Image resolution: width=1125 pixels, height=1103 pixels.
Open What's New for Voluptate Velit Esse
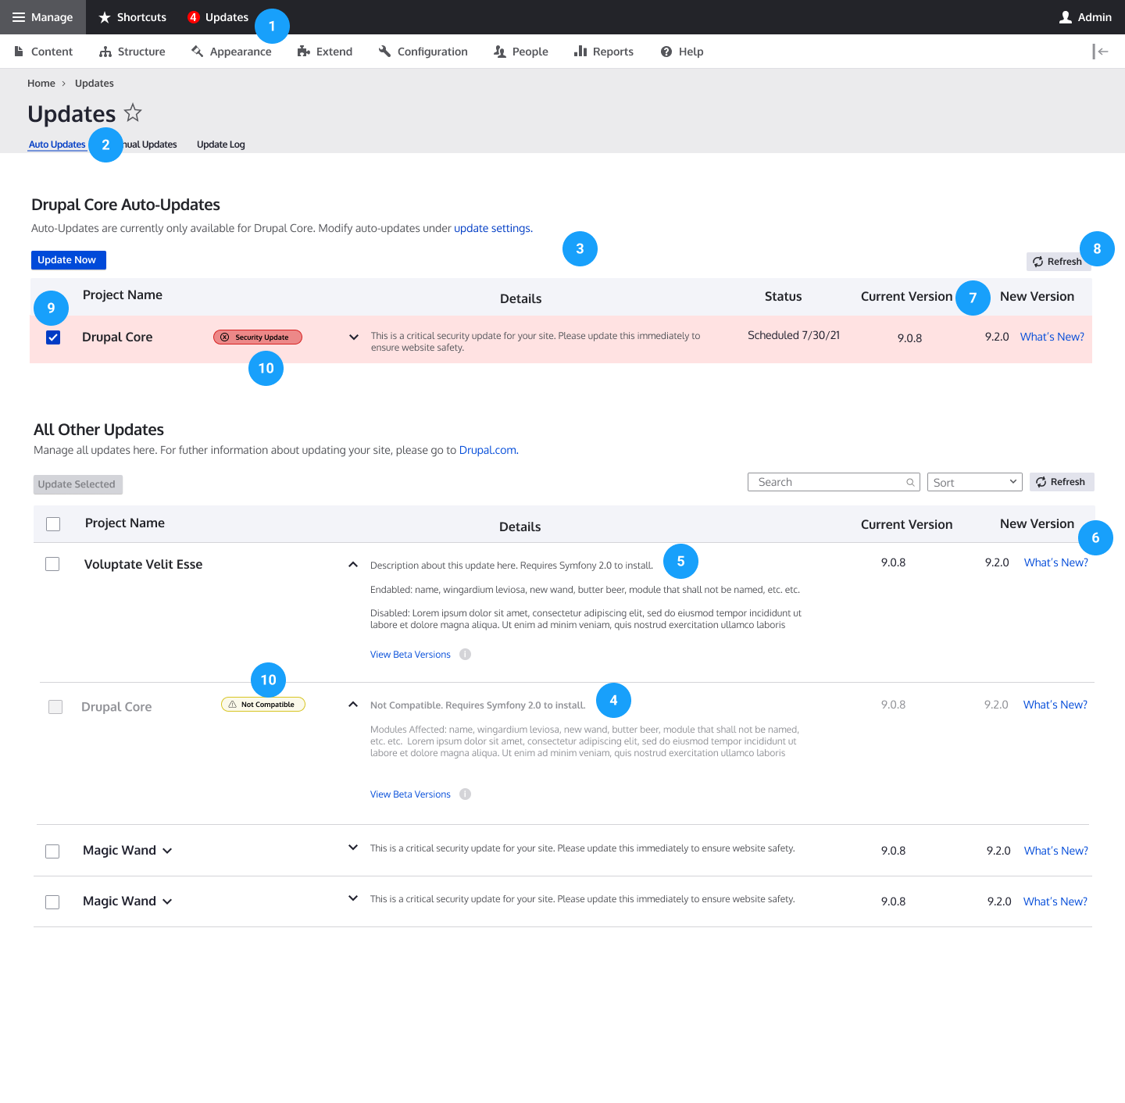[x=1056, y=562]
